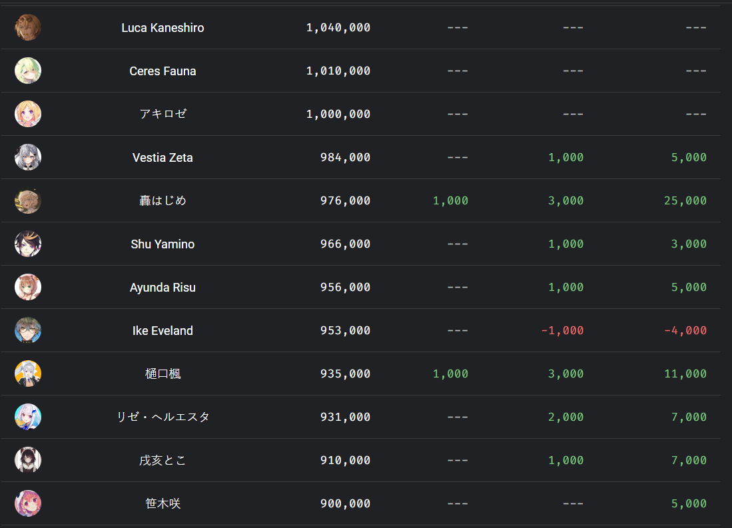732x528 pixels.
Task: Click the 976,000 subscriber count
Action: point(345,200)
